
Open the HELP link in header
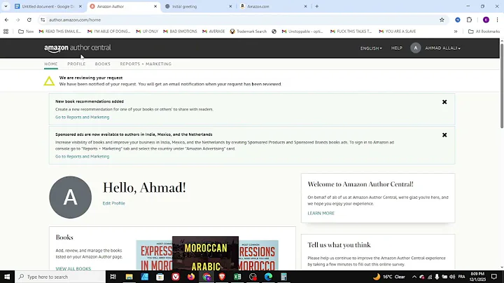397,48
